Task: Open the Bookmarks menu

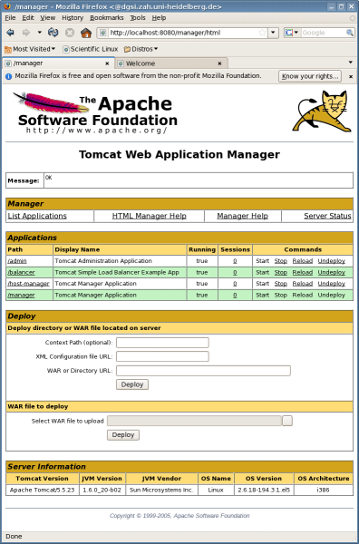Action: (x=106, y=18)
